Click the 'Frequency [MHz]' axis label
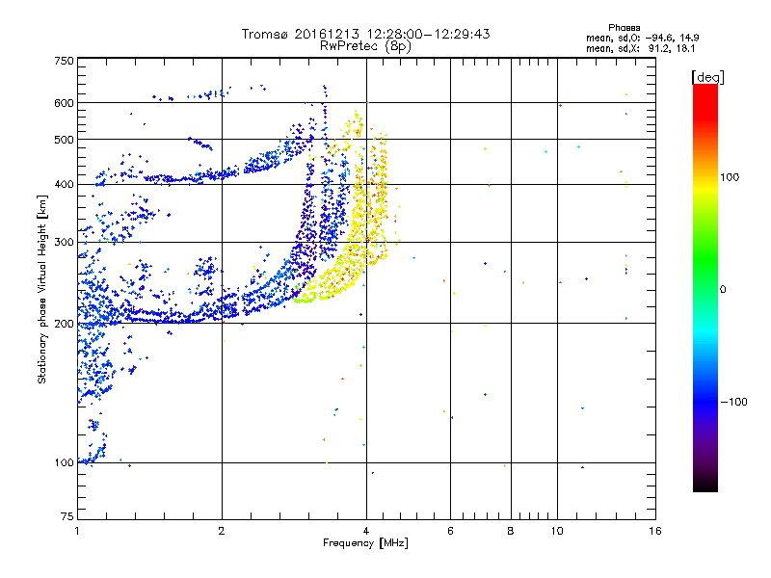771x578 pixels. click(365, 543)
